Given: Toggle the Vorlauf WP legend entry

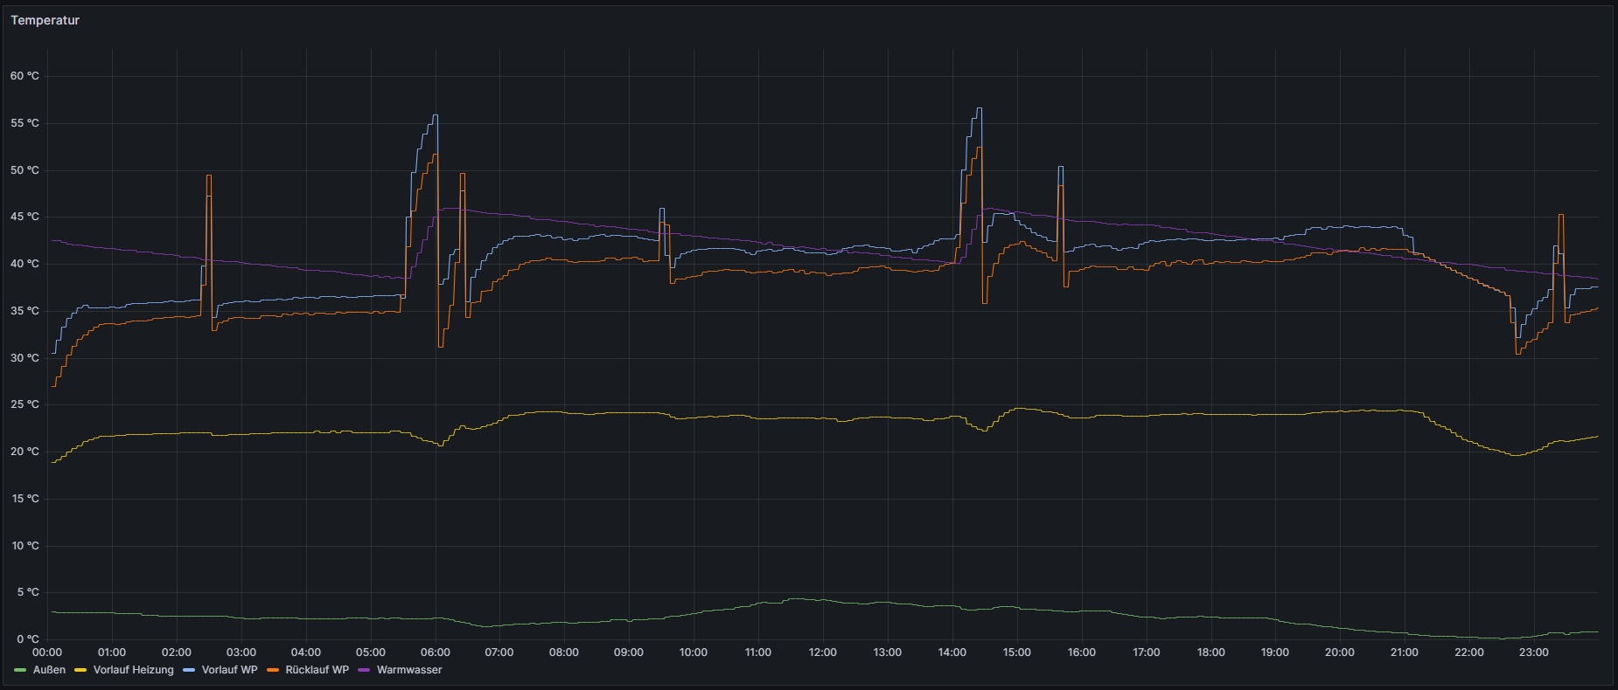Looking at the screenshot, I should (229, 670).
